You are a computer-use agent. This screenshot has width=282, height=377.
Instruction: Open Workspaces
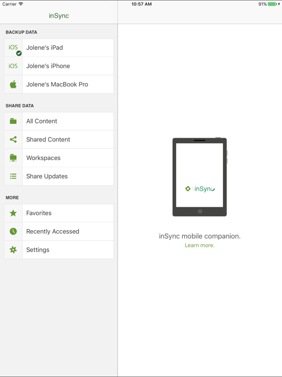pos(59,158)
